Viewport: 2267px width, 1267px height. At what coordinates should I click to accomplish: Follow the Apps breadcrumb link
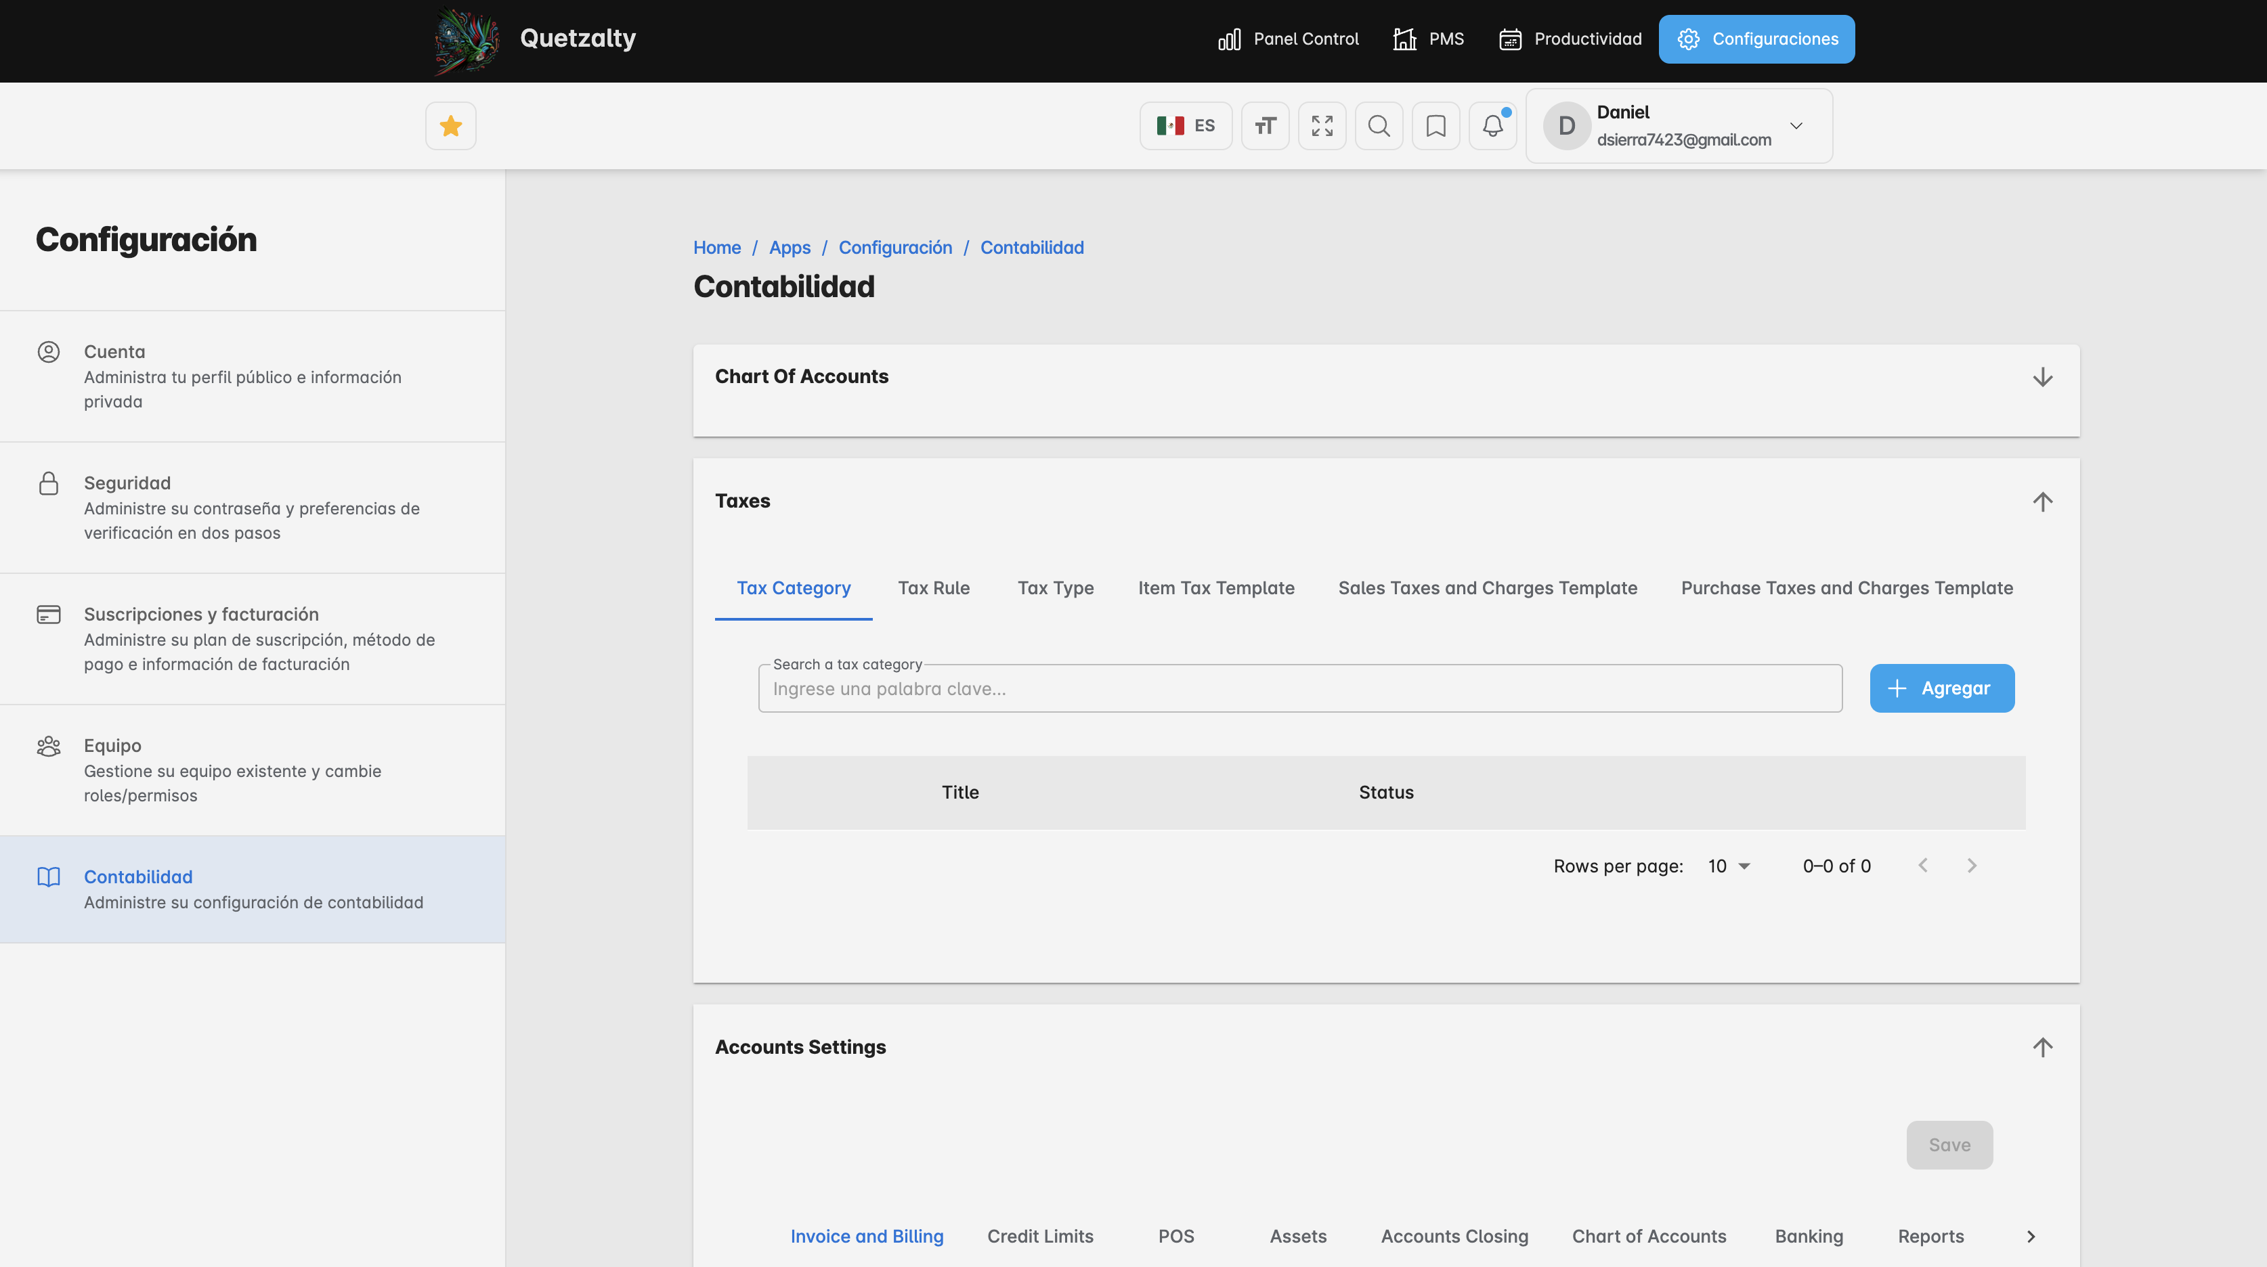790,247
